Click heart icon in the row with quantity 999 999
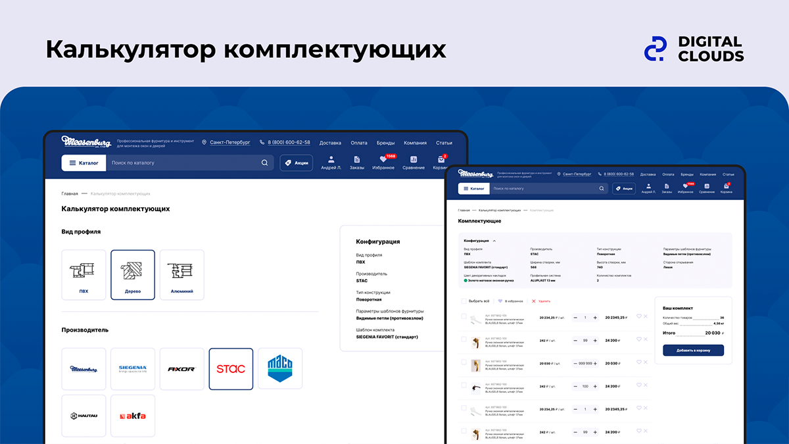 pyautogui.click(x=638, y=362)
